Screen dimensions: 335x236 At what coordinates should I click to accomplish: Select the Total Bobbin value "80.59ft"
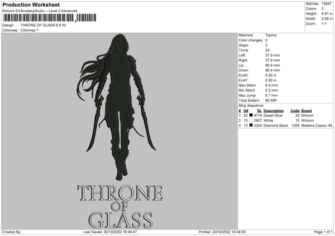(271, 101)
